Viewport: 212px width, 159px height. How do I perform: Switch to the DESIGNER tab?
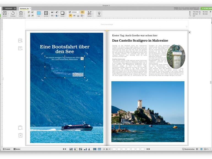(x=9, y=9)
